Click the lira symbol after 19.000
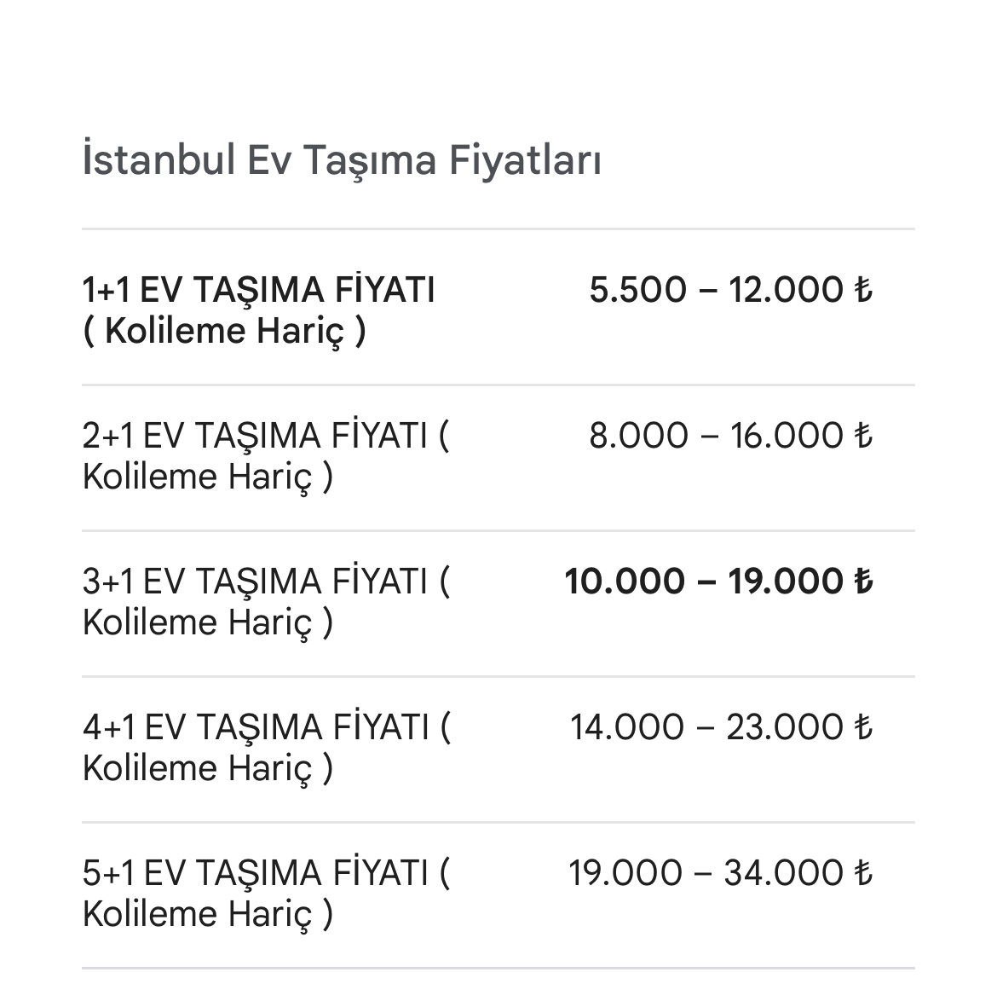 click(863, 582)
